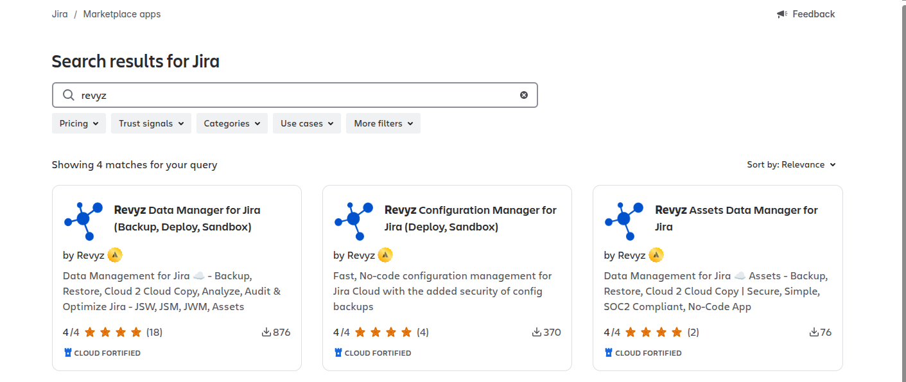Open the Pricing filter dropdown
Screen dimensions: 906x382
point(79,123)
